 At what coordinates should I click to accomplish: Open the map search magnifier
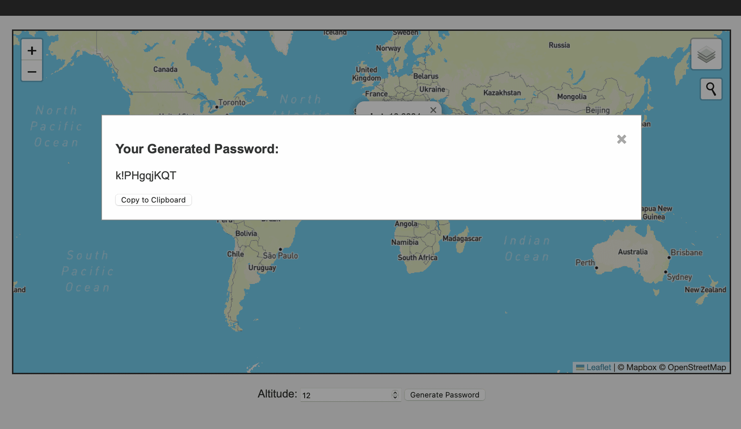pos(711,89)
